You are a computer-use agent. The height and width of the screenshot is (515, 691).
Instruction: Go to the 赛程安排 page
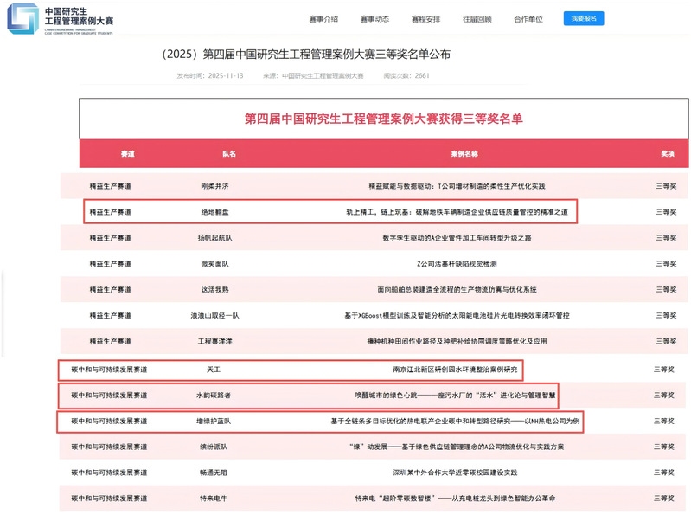[425, 19]
